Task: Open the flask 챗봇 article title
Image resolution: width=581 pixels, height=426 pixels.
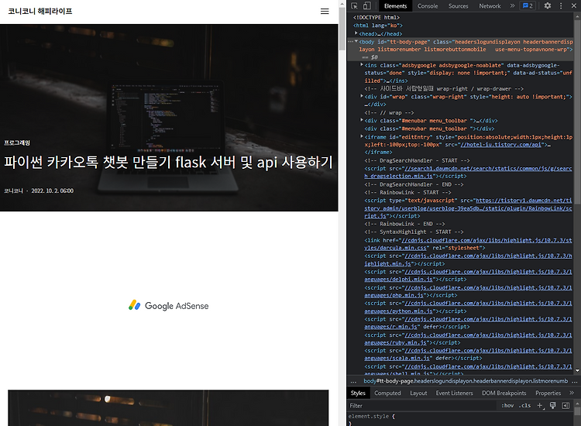Action: [169, 162]
